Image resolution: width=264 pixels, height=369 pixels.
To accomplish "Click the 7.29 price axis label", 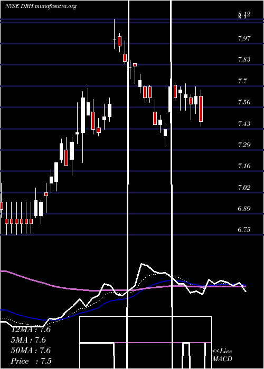I will pyautogui.click(x=244, y=145).
